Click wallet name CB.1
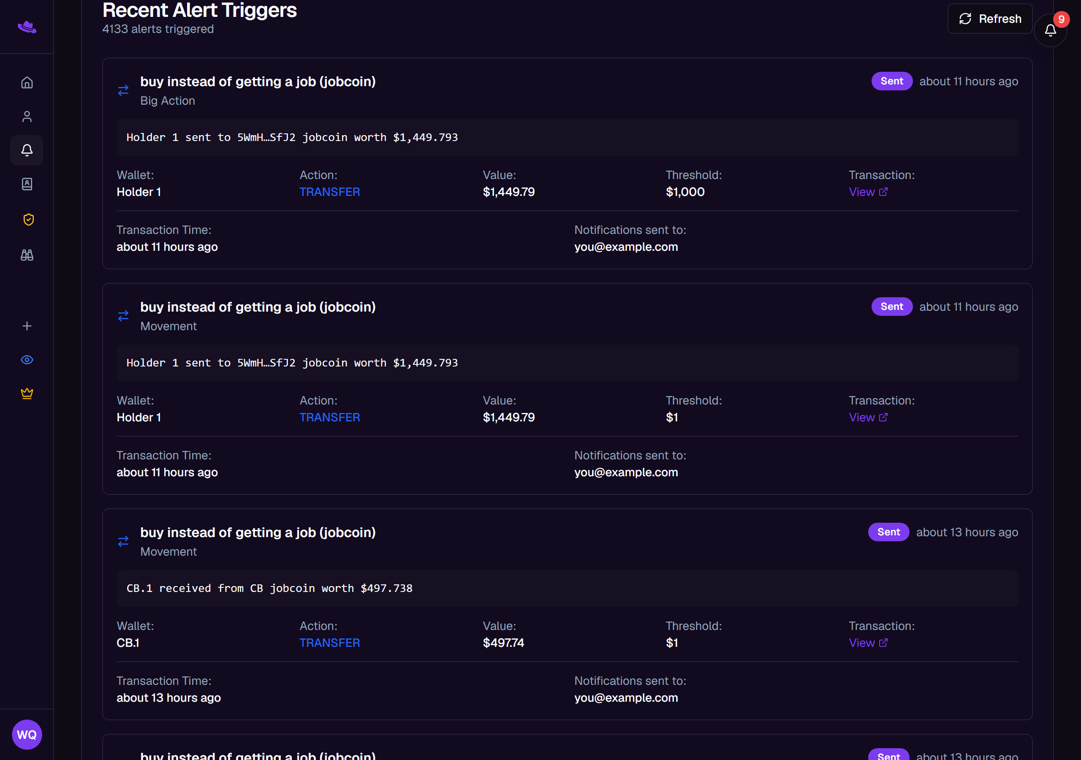This screenshot has height=760, width=1081. point(128,643)
